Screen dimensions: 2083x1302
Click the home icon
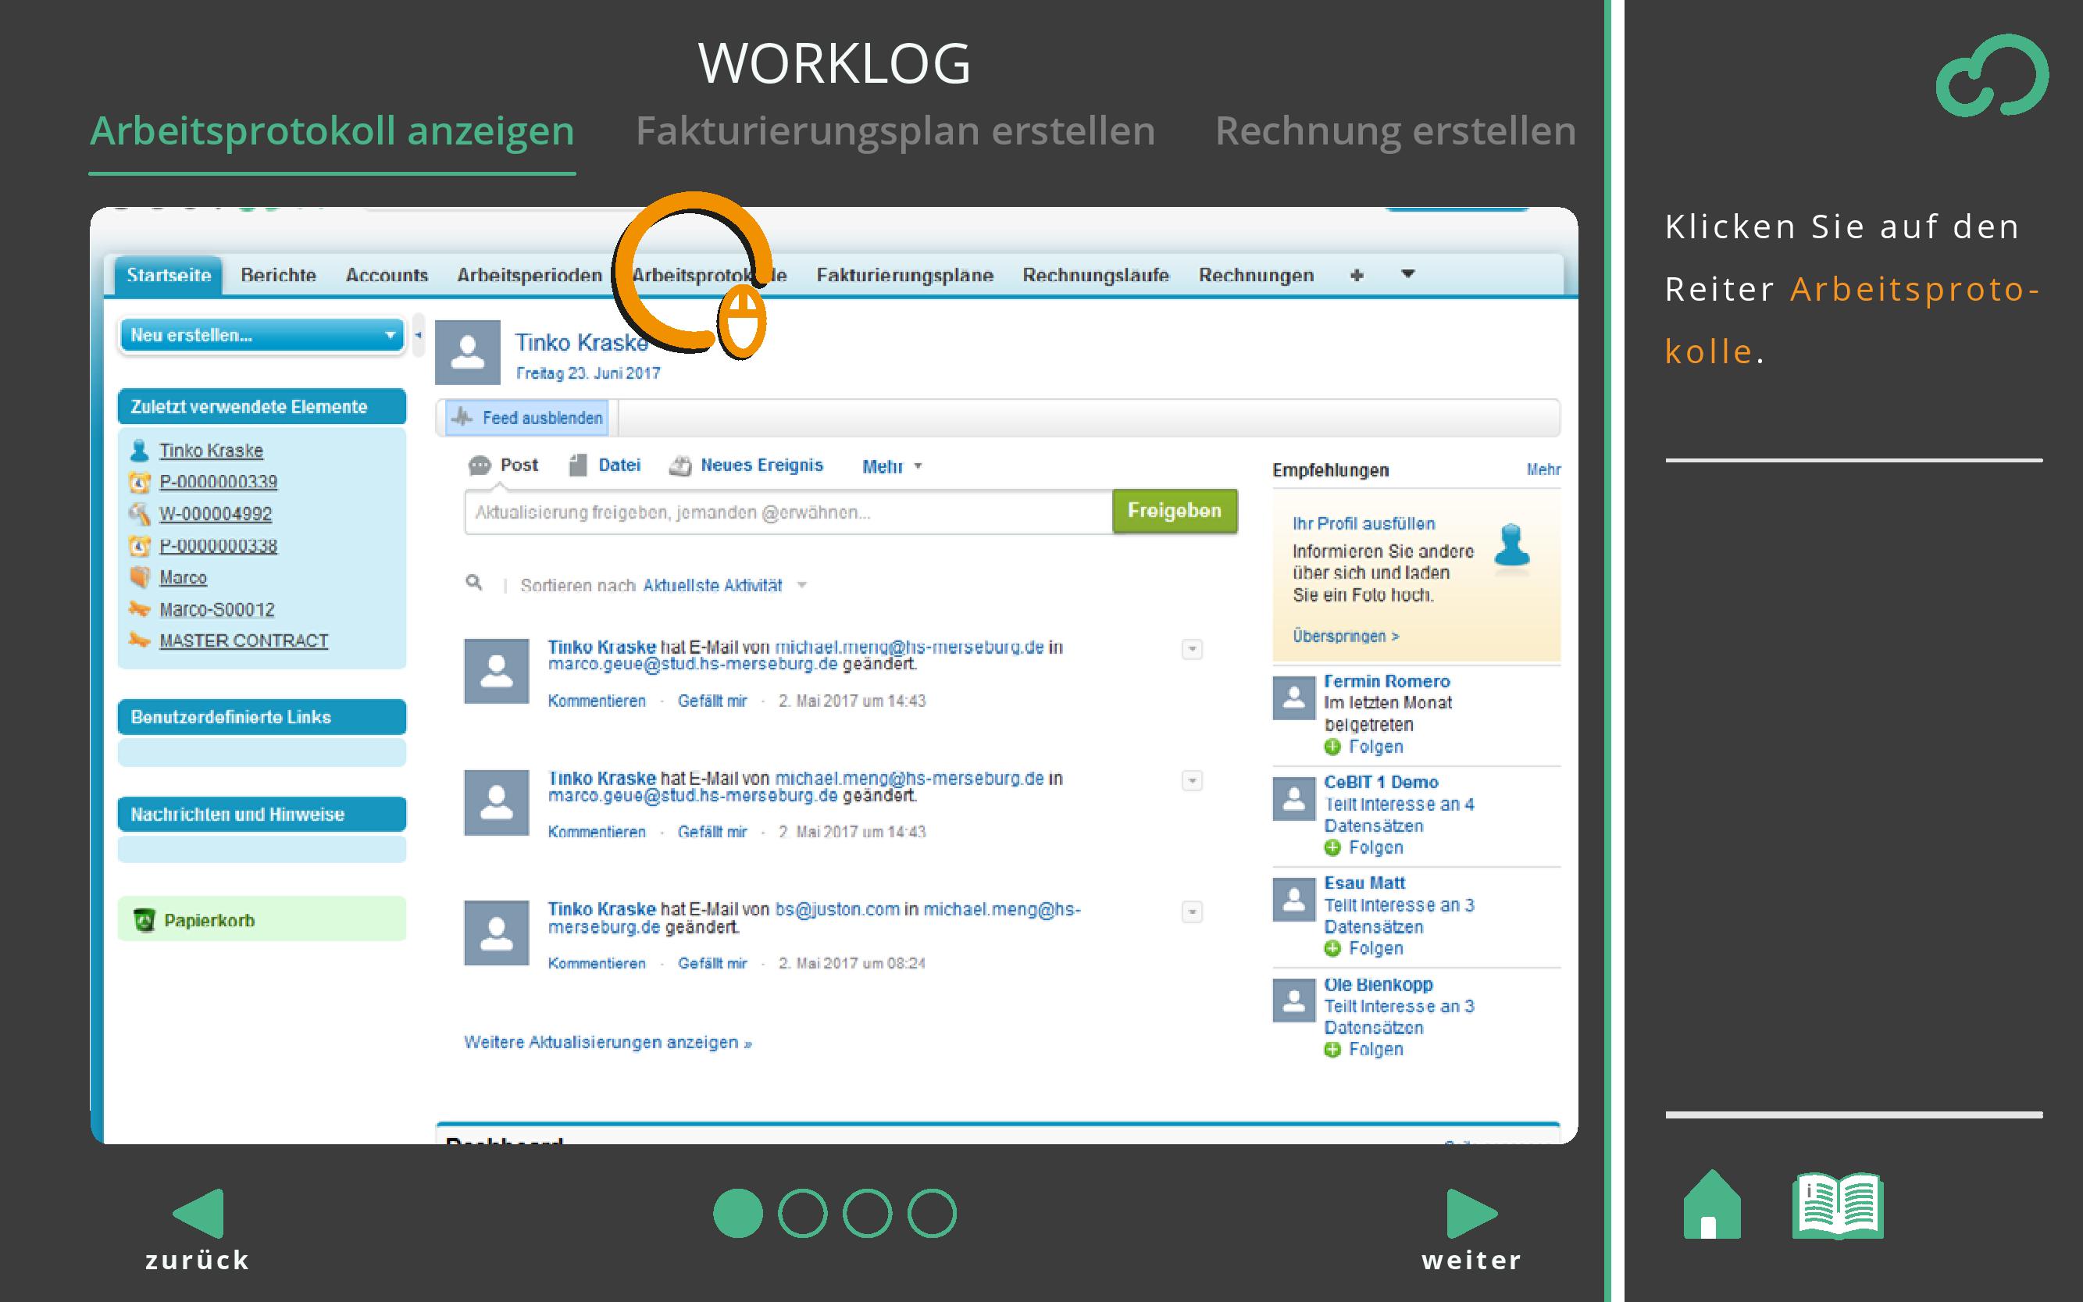click(1711, 1206)
